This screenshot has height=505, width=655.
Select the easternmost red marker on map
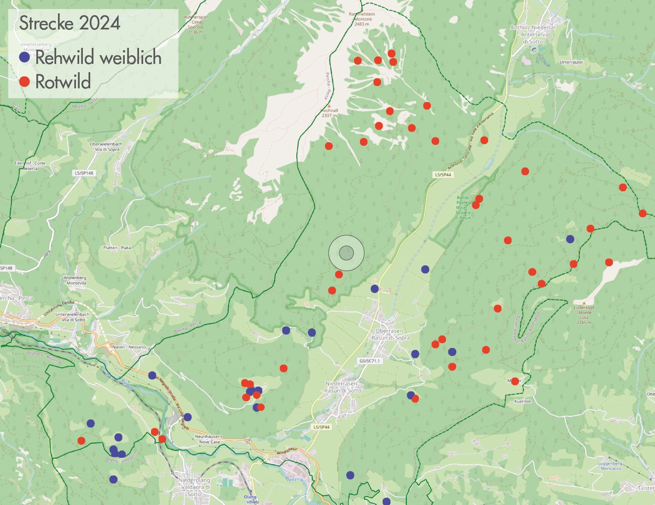[643, 213]
